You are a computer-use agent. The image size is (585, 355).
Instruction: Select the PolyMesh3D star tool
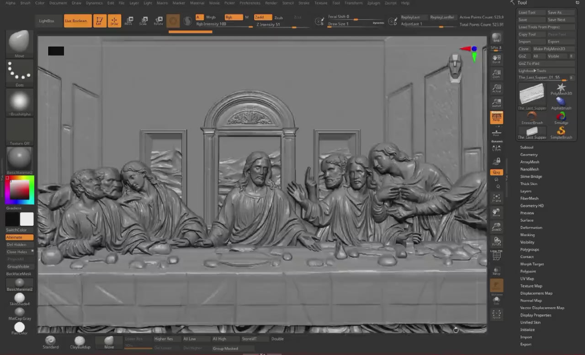[561, 89]
